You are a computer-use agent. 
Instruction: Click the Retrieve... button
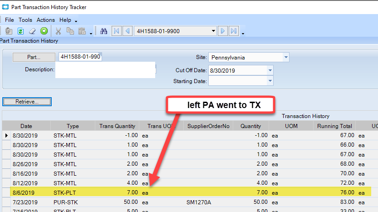(x=27, y=102)
